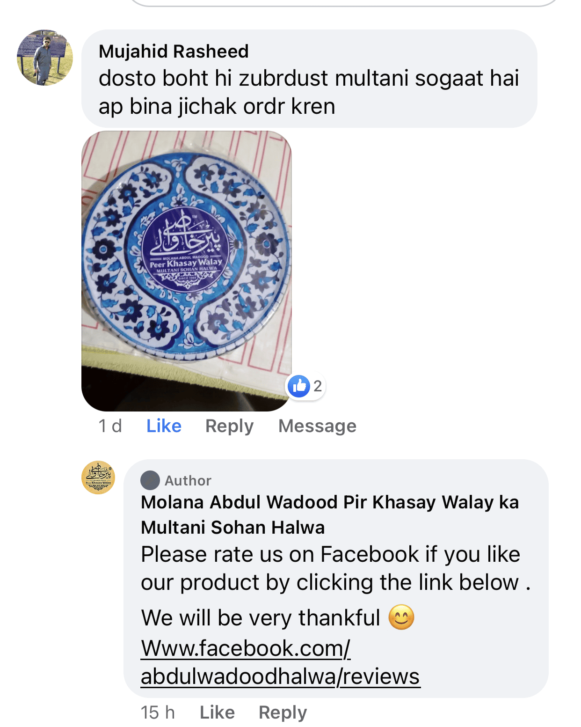Select the 'Please rate us on Facebook' reply text
The width and height of the screenshot is (581, 727).
(335, 568)
